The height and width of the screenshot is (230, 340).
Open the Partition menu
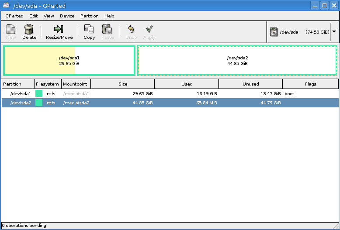click(89, 16)
